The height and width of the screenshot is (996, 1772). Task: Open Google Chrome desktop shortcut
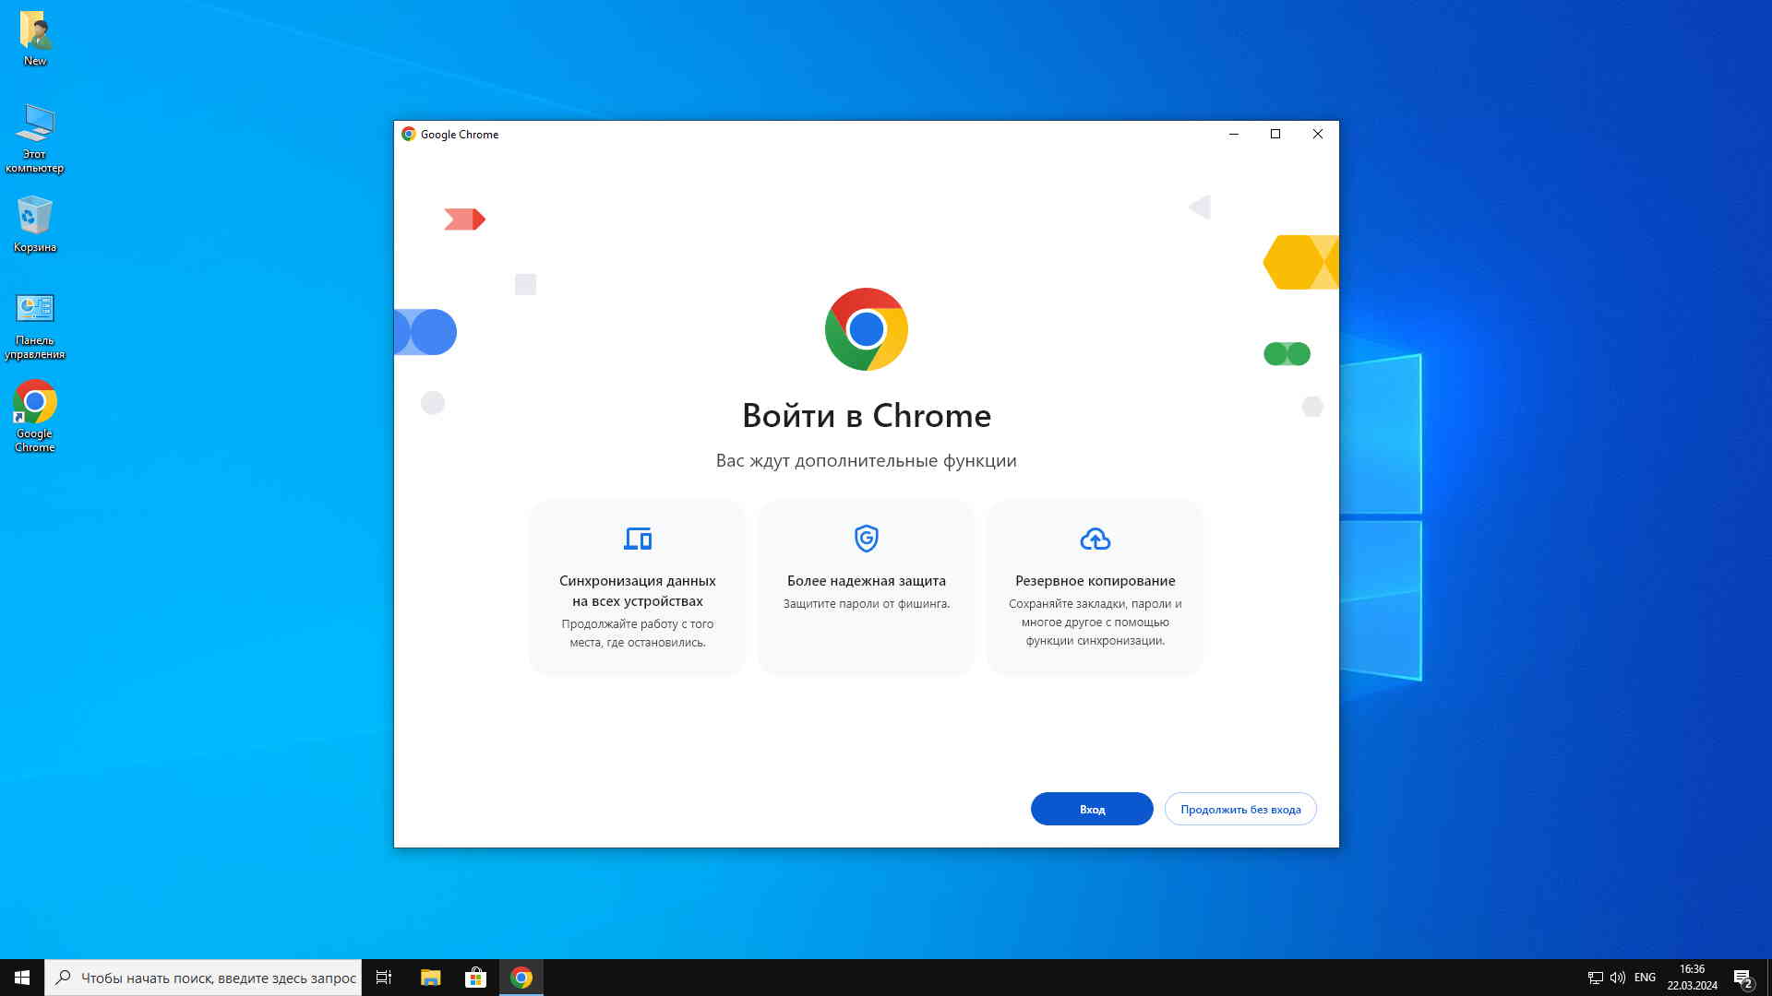(34, 403)
